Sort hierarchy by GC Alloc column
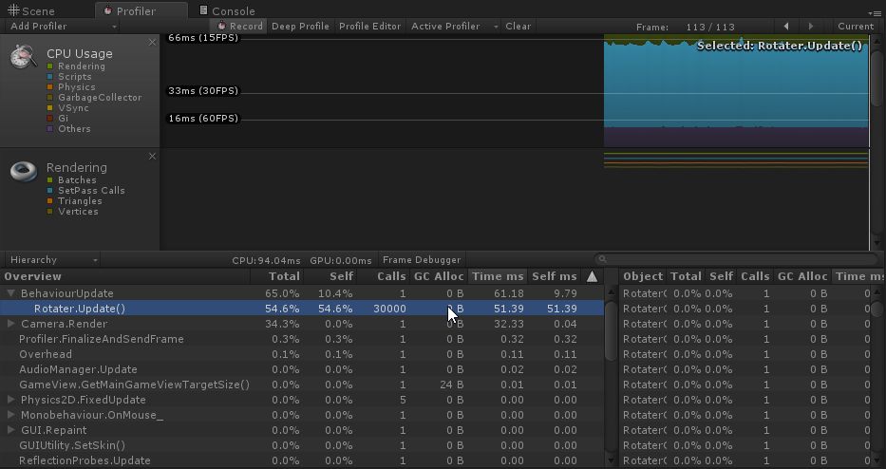886x469 pixels. pos(439,276)
